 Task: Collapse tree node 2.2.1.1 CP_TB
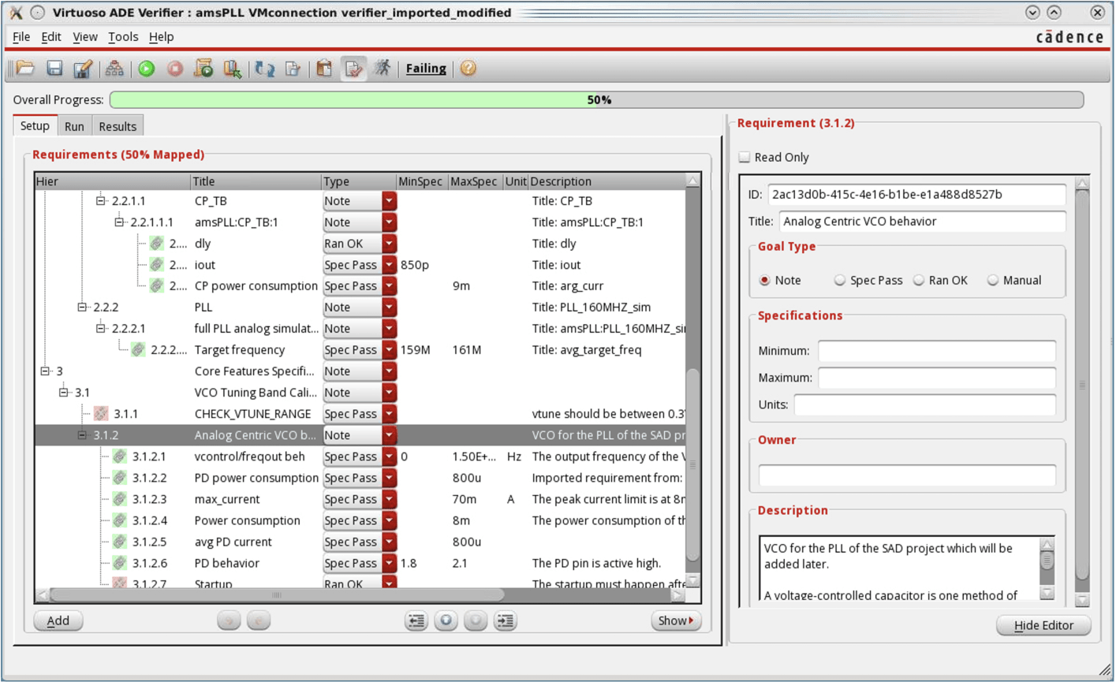pos(101,201)
